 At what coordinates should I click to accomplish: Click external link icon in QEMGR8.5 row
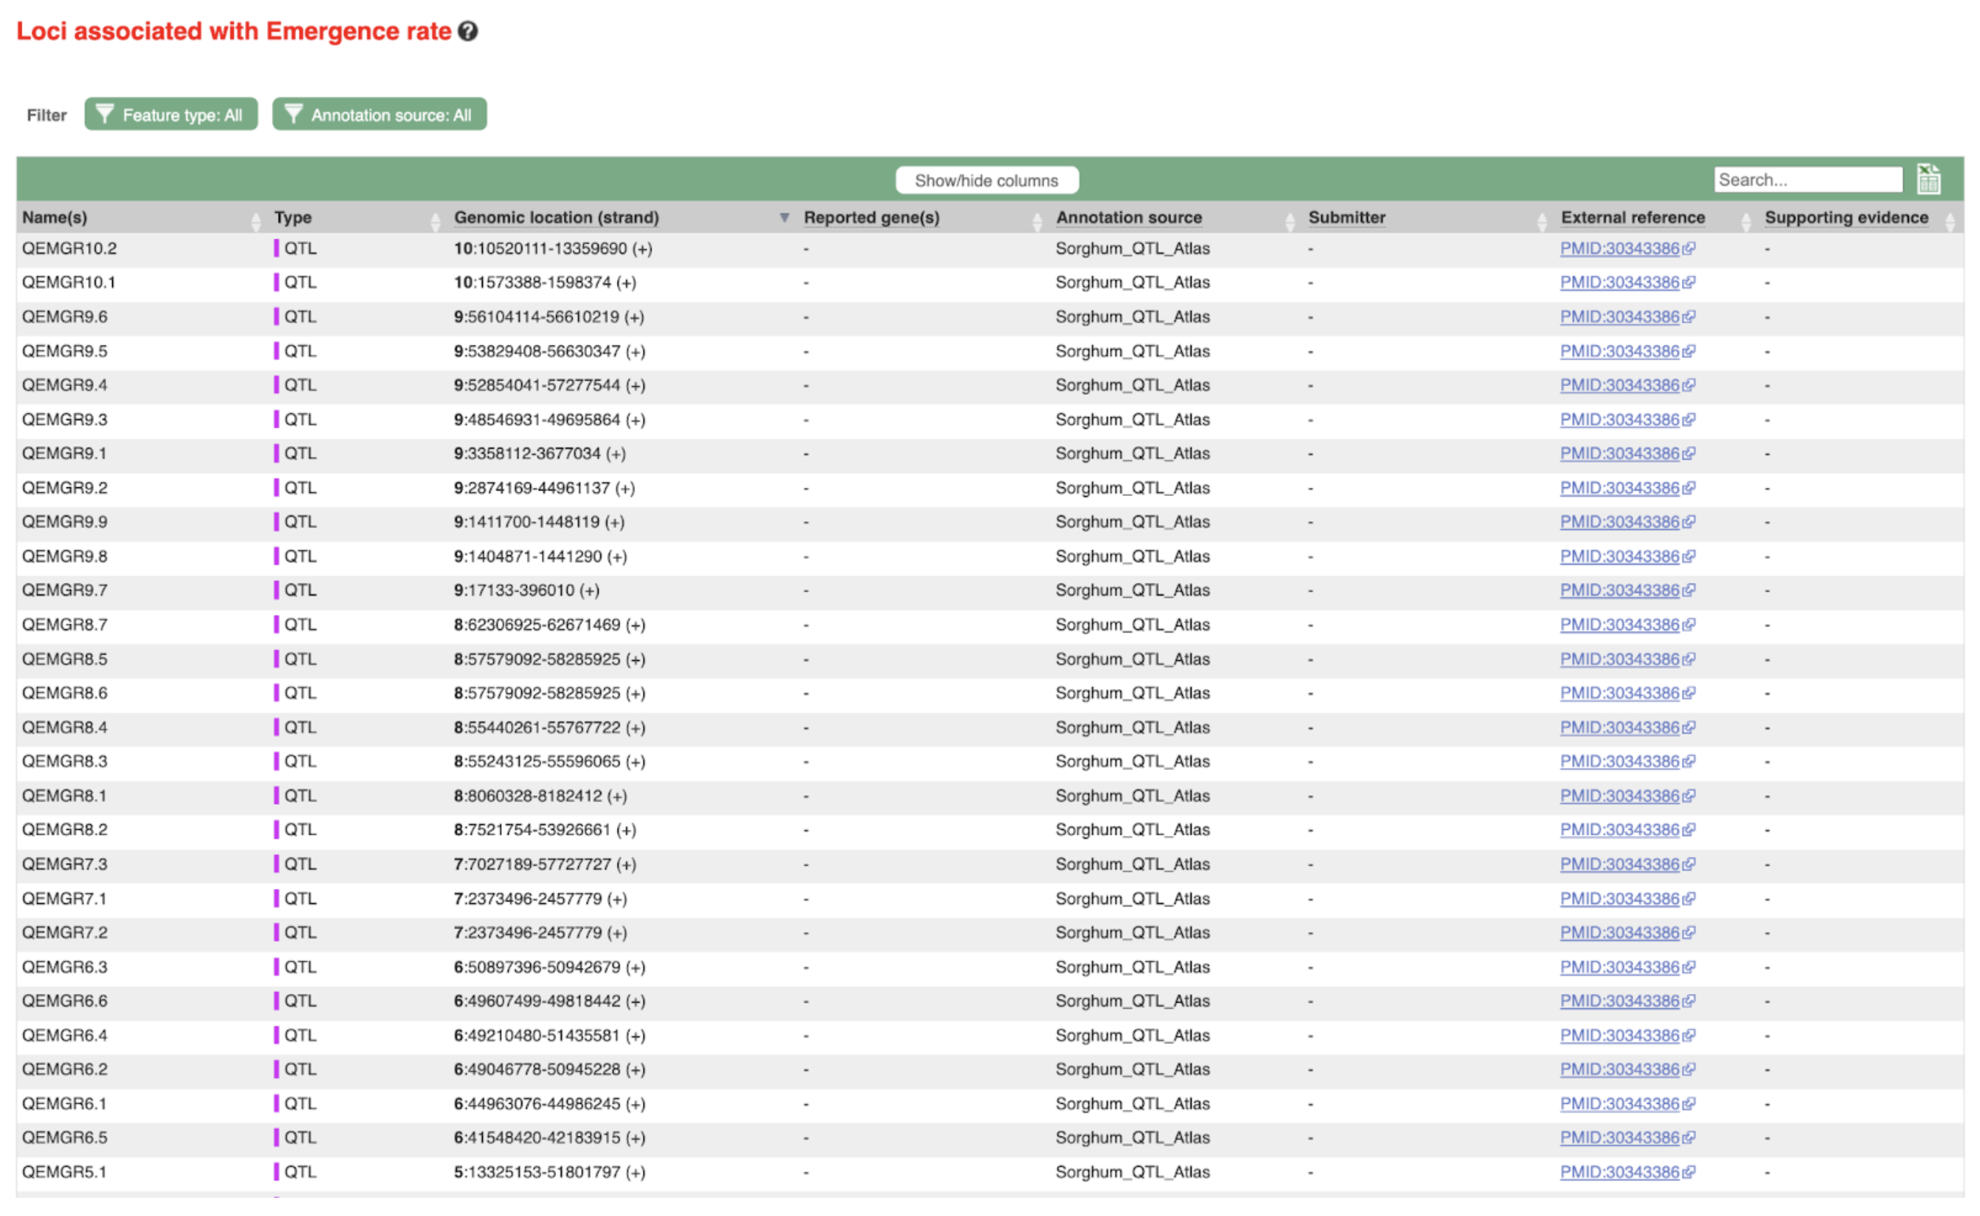(x=1688, y=659)
